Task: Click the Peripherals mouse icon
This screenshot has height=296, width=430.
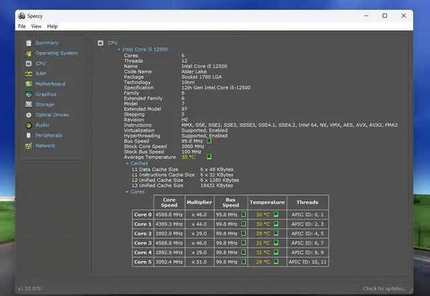Action: [x=28, y=135]
